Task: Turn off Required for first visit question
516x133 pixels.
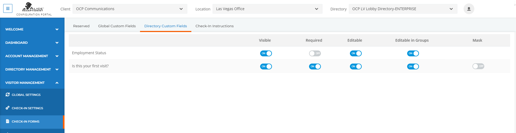Action: coord(315,66)
